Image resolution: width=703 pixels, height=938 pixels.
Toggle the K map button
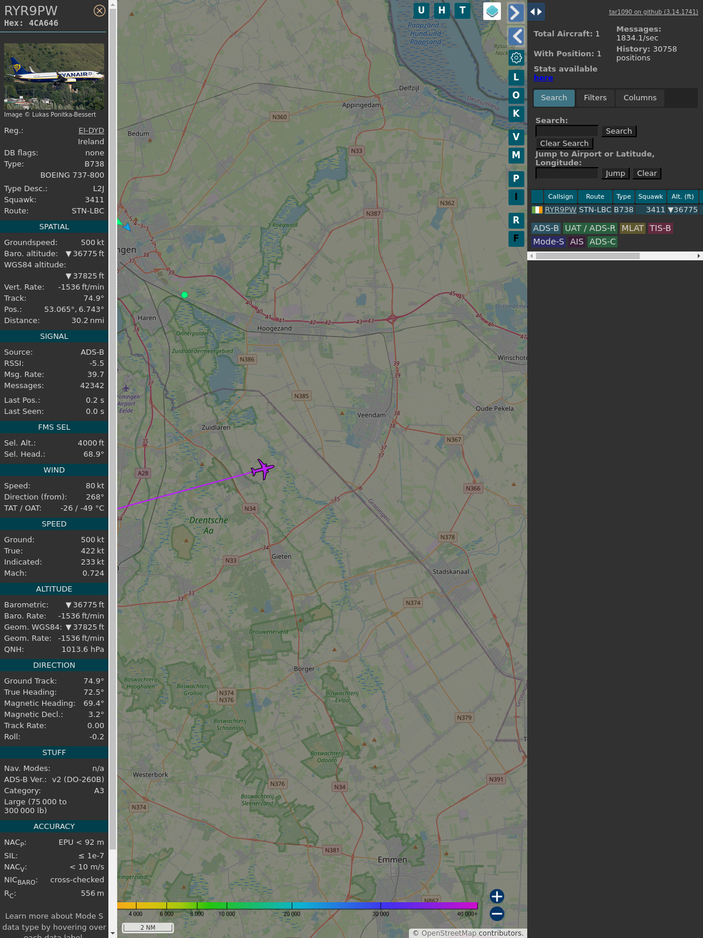pos(516,114)
